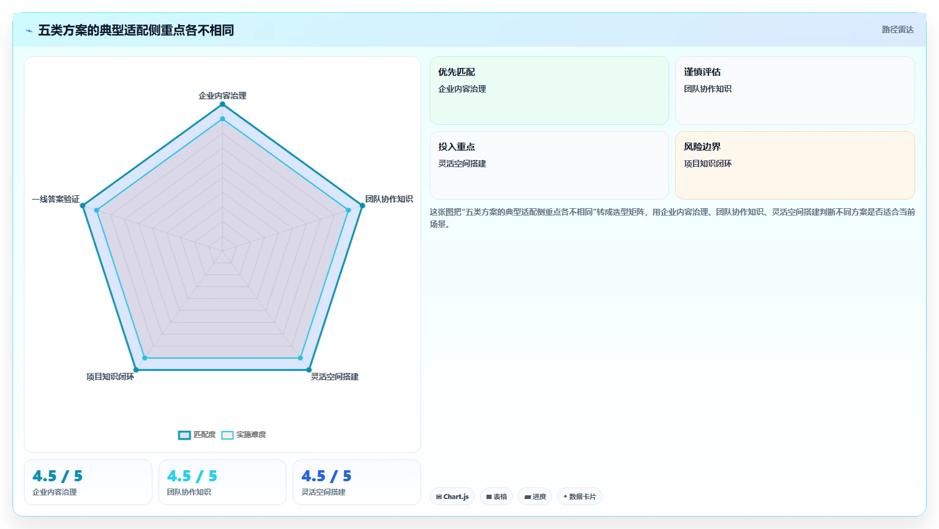This screenshot has height=529, width=939.
Task: Click the outer 匹配度 point on 一线答案验证 axis
Action: 83,206
